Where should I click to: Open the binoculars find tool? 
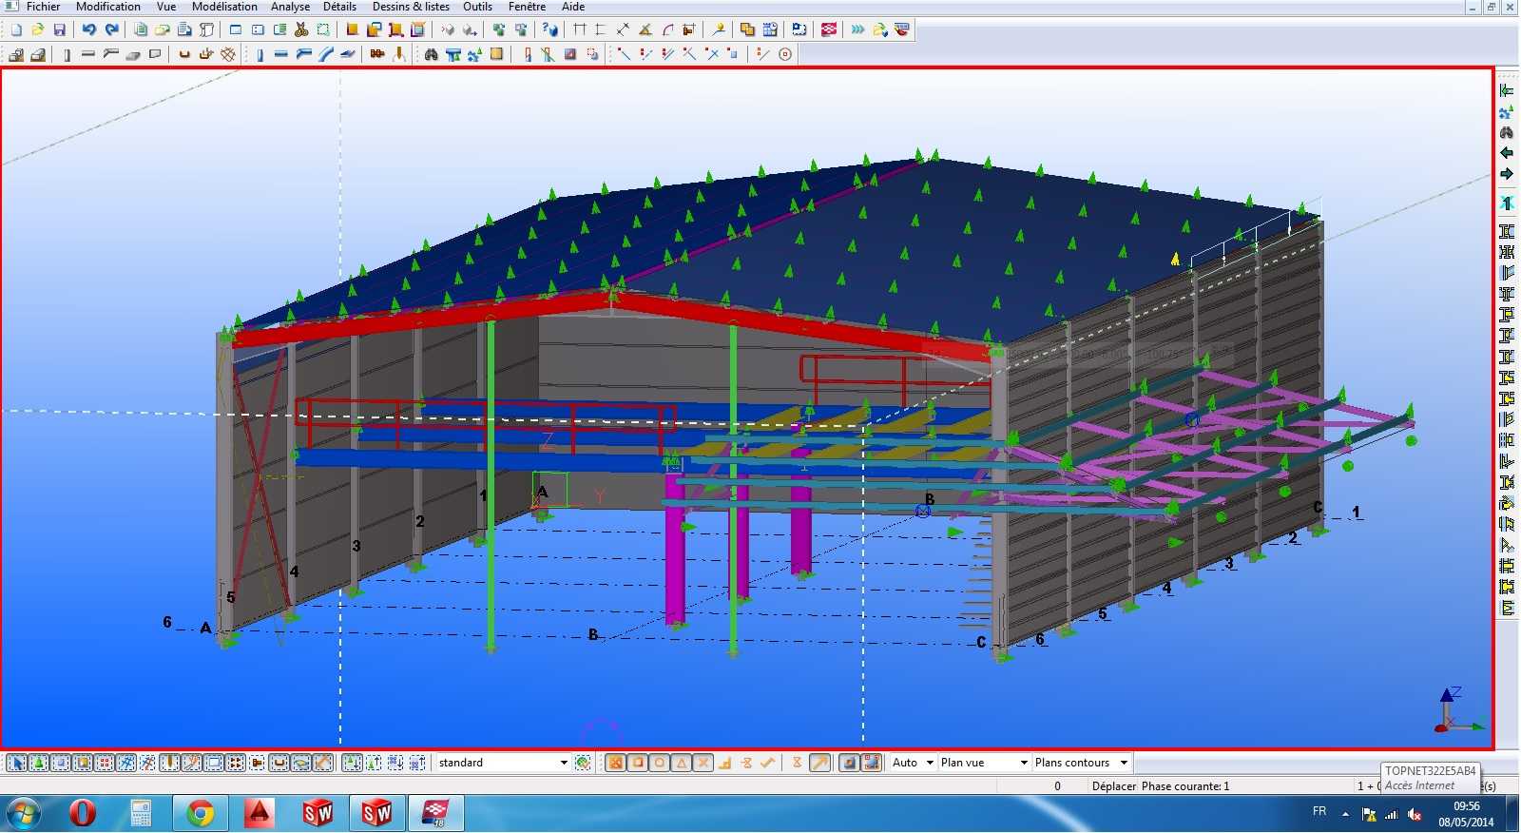coord(431,54)
